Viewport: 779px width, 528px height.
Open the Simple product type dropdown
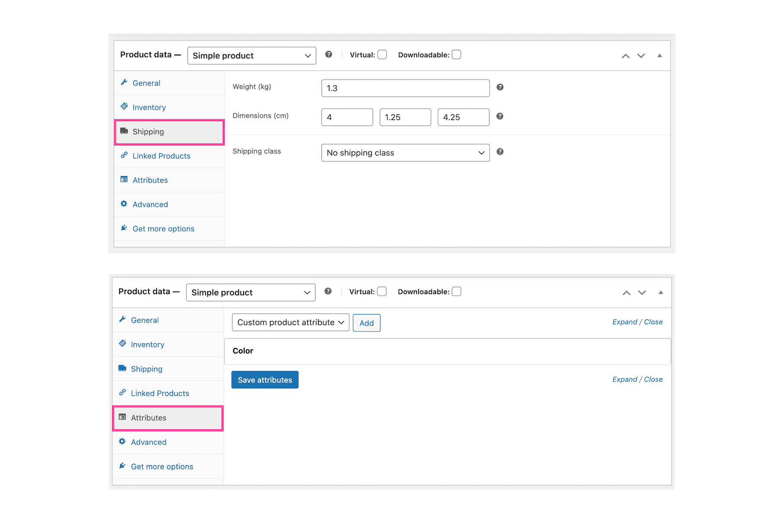click(251, 55)
